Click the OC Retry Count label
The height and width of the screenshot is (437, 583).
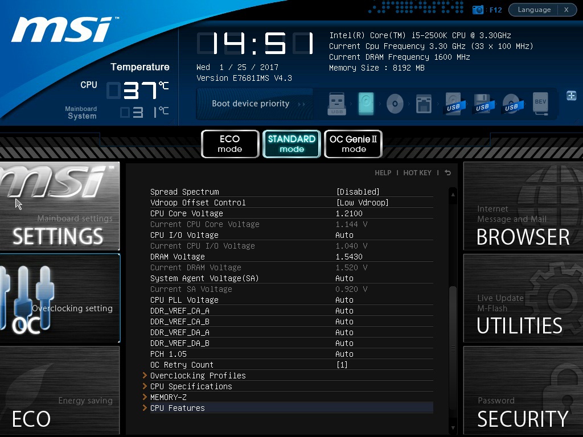click(182, 365)
